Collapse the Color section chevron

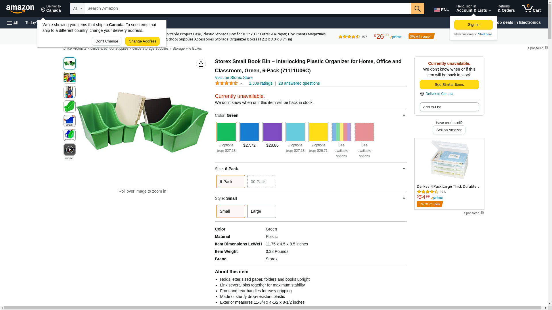point(404,115)
